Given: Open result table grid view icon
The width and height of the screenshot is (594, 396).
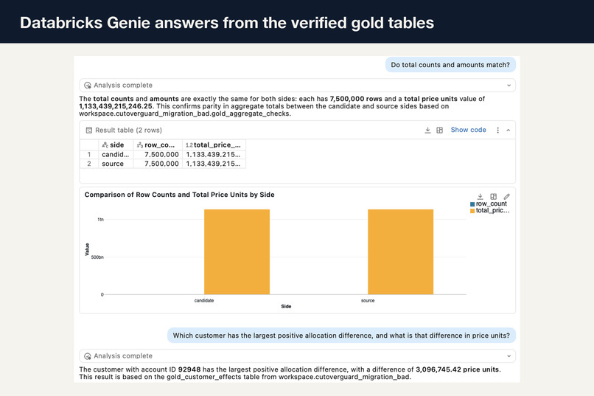Looking at the screenshot, I should click(439, 130).
